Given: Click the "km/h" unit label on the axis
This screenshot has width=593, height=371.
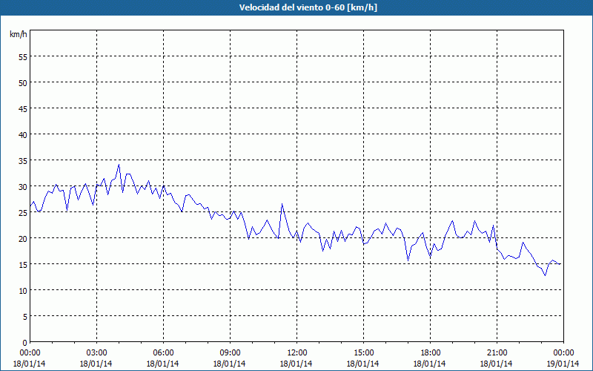Looking at the screenshot, I should (x=18, y=34).
